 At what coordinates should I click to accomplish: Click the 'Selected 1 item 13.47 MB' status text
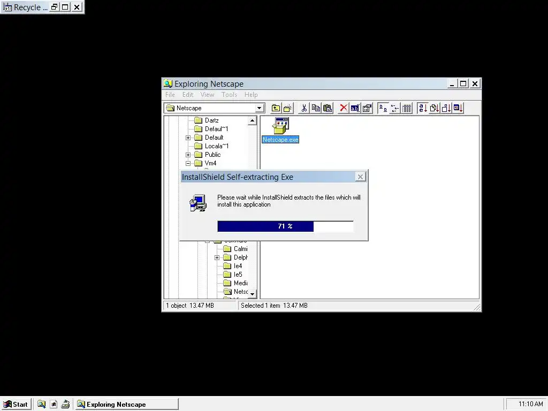coord(274,306)
